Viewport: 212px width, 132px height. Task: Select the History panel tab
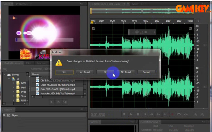click(x=8, y=110)
